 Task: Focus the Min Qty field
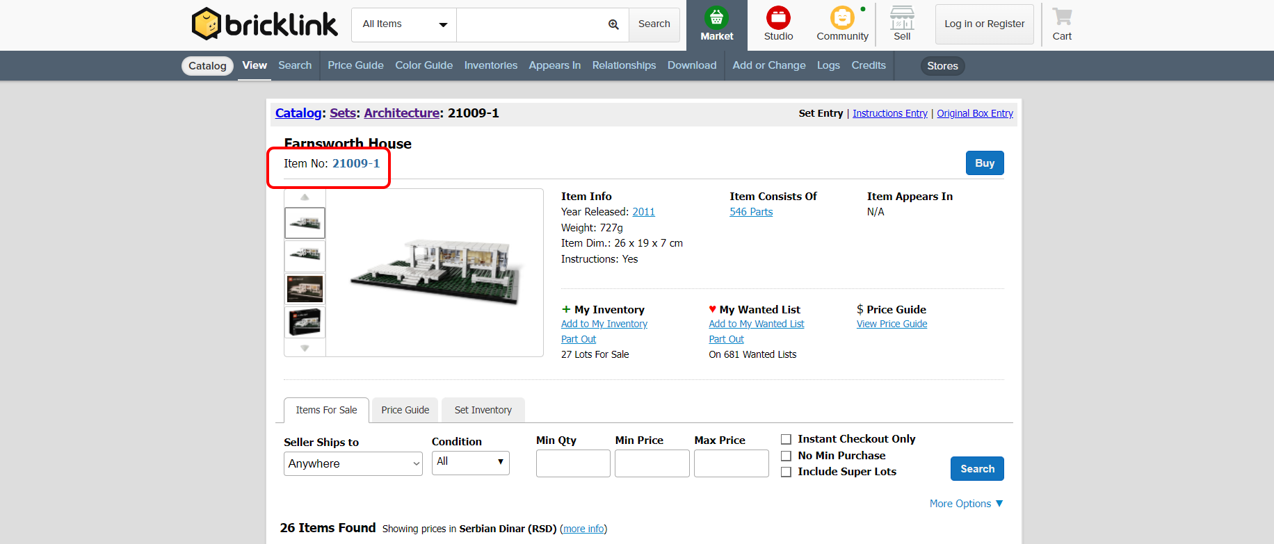(x=573, y=463)
